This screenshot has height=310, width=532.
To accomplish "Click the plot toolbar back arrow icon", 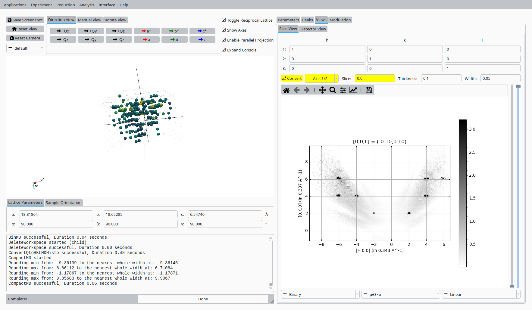I will pyautogui.click(x=296, y=90).
